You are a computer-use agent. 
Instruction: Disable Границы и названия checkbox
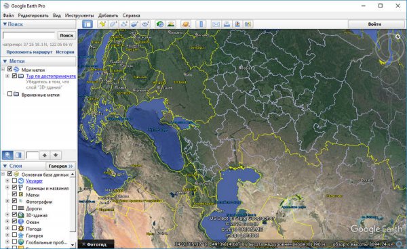click(x=14, y=187)
